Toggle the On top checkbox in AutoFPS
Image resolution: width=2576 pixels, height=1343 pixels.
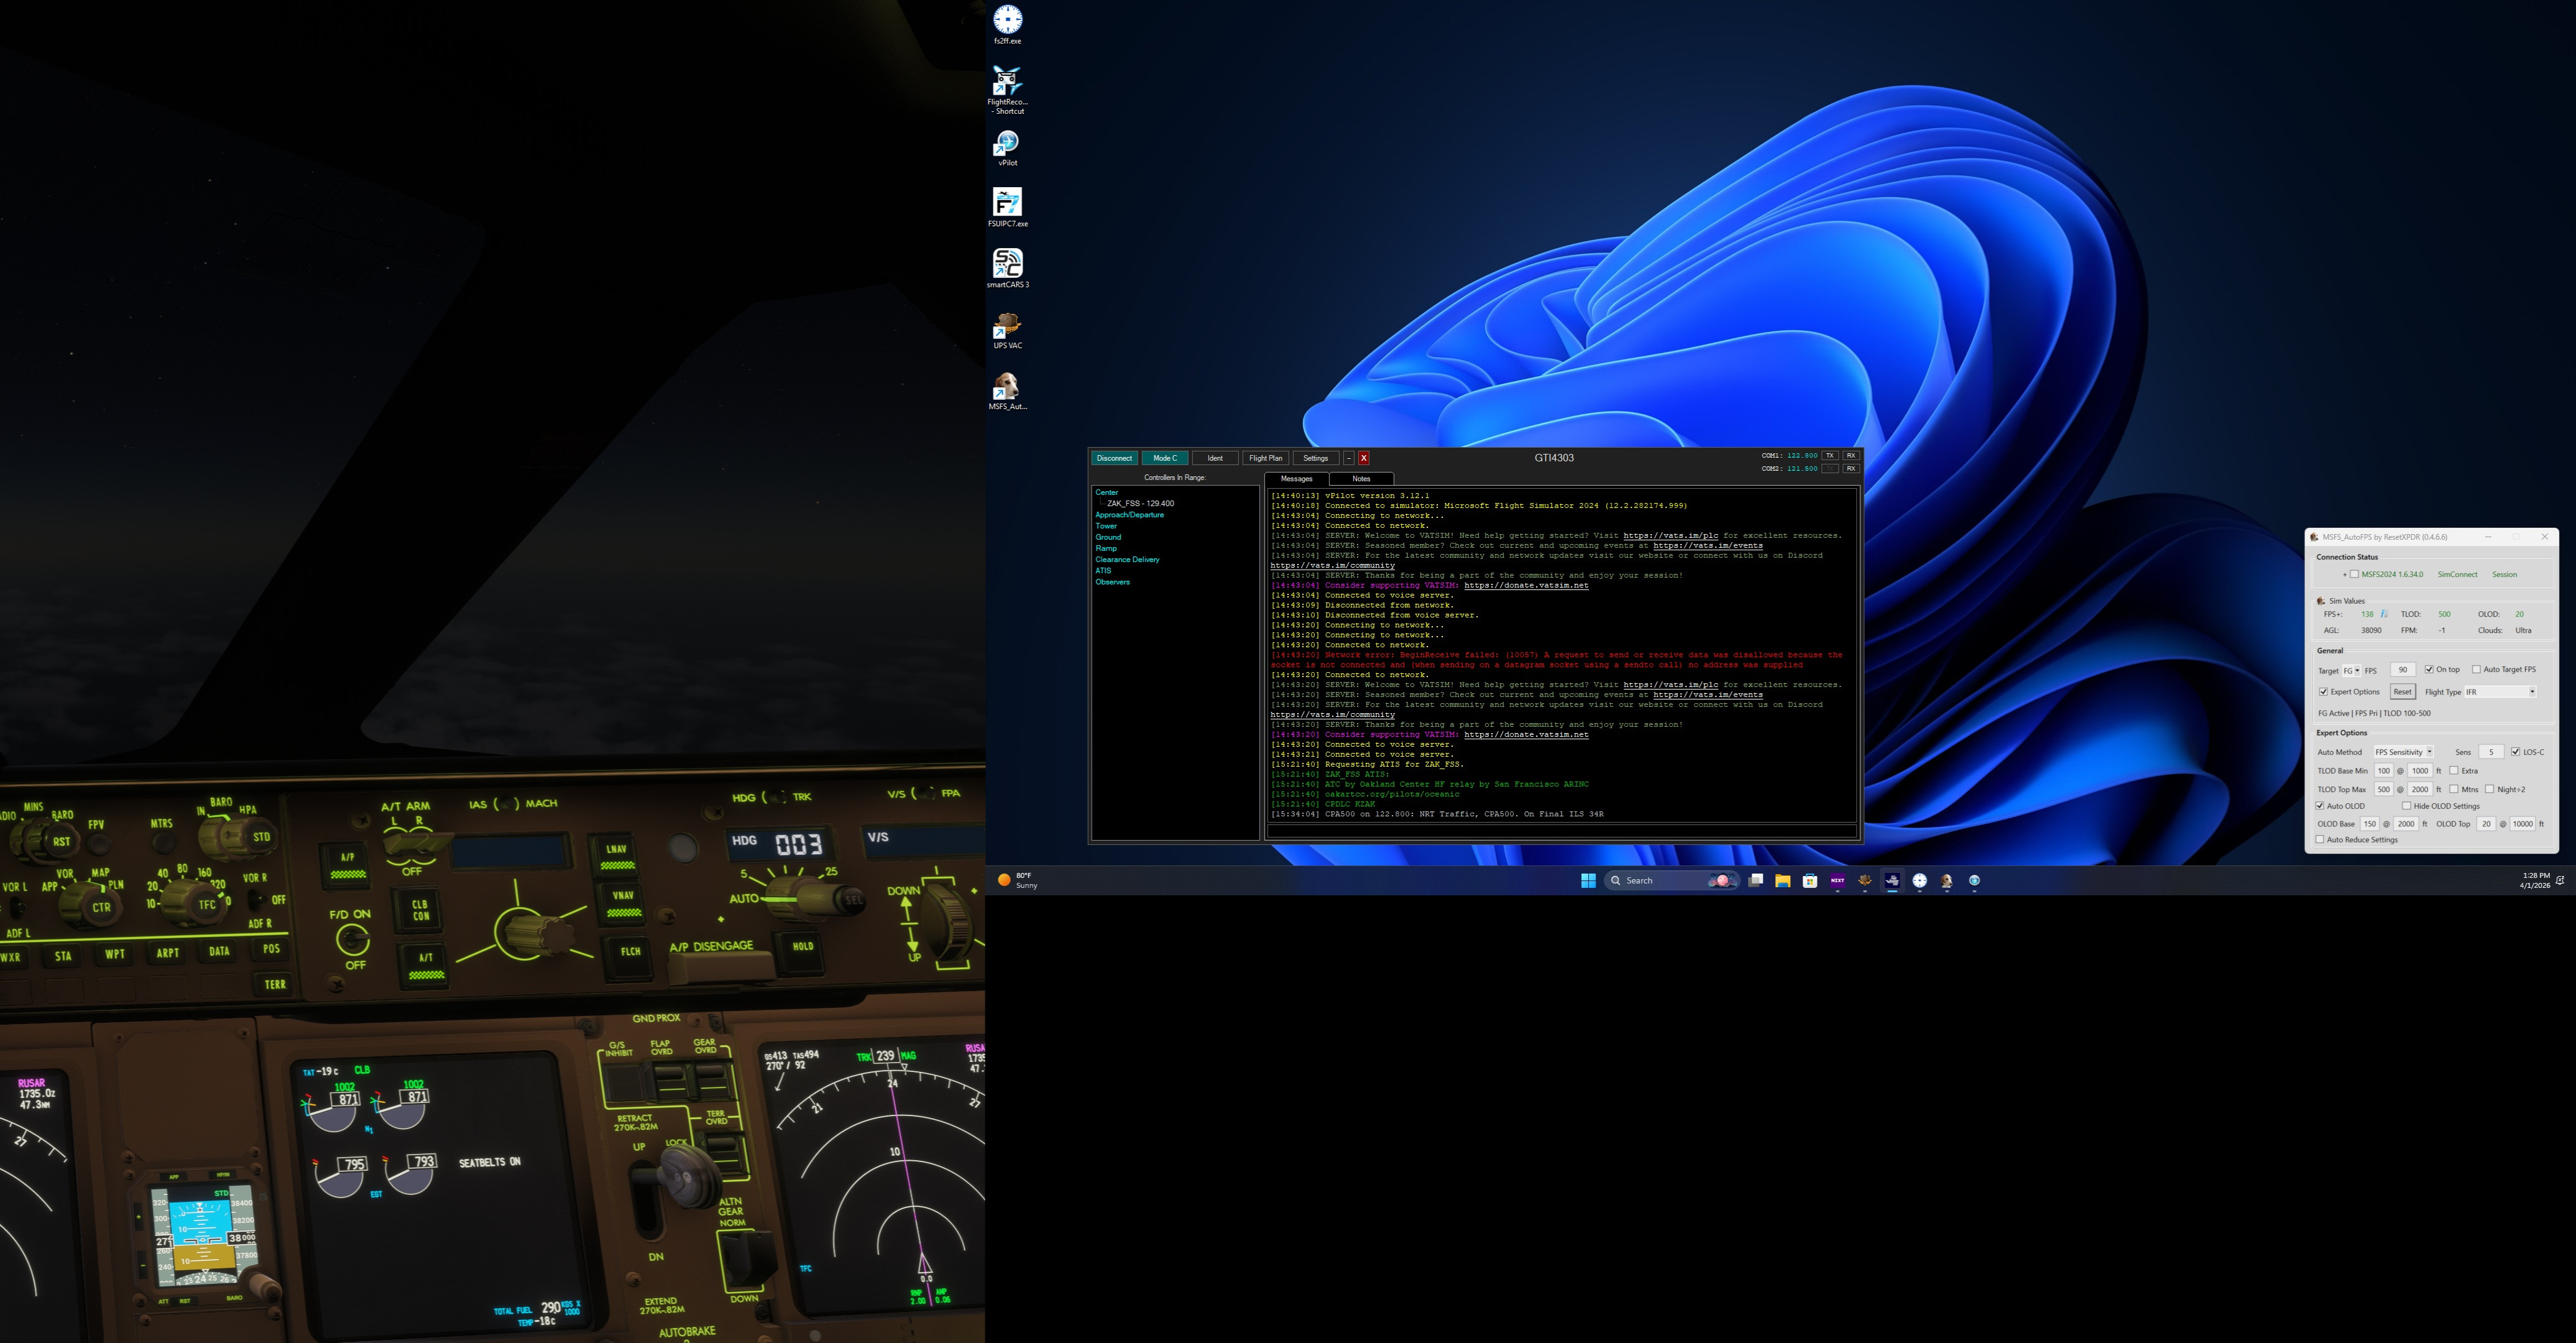point(2429,669)
